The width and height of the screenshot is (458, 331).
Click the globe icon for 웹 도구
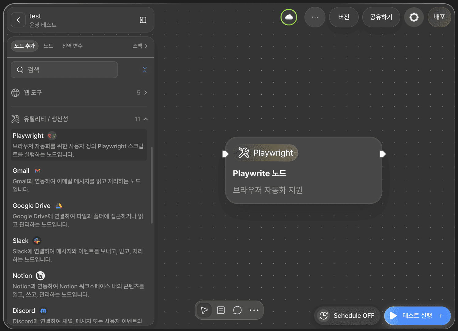coord(15,93)
